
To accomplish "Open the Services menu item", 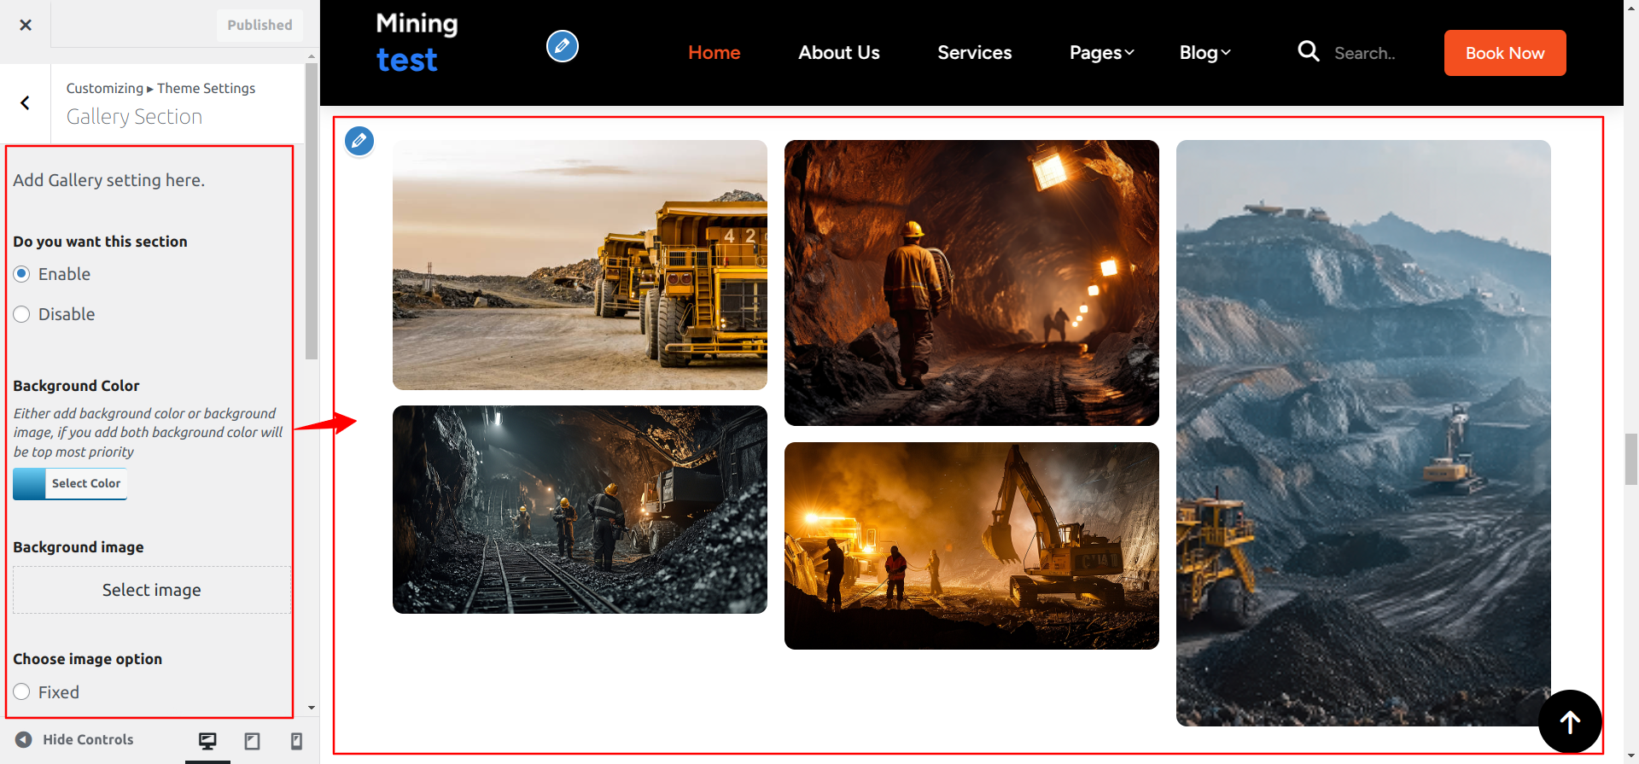I will [974, 53].
